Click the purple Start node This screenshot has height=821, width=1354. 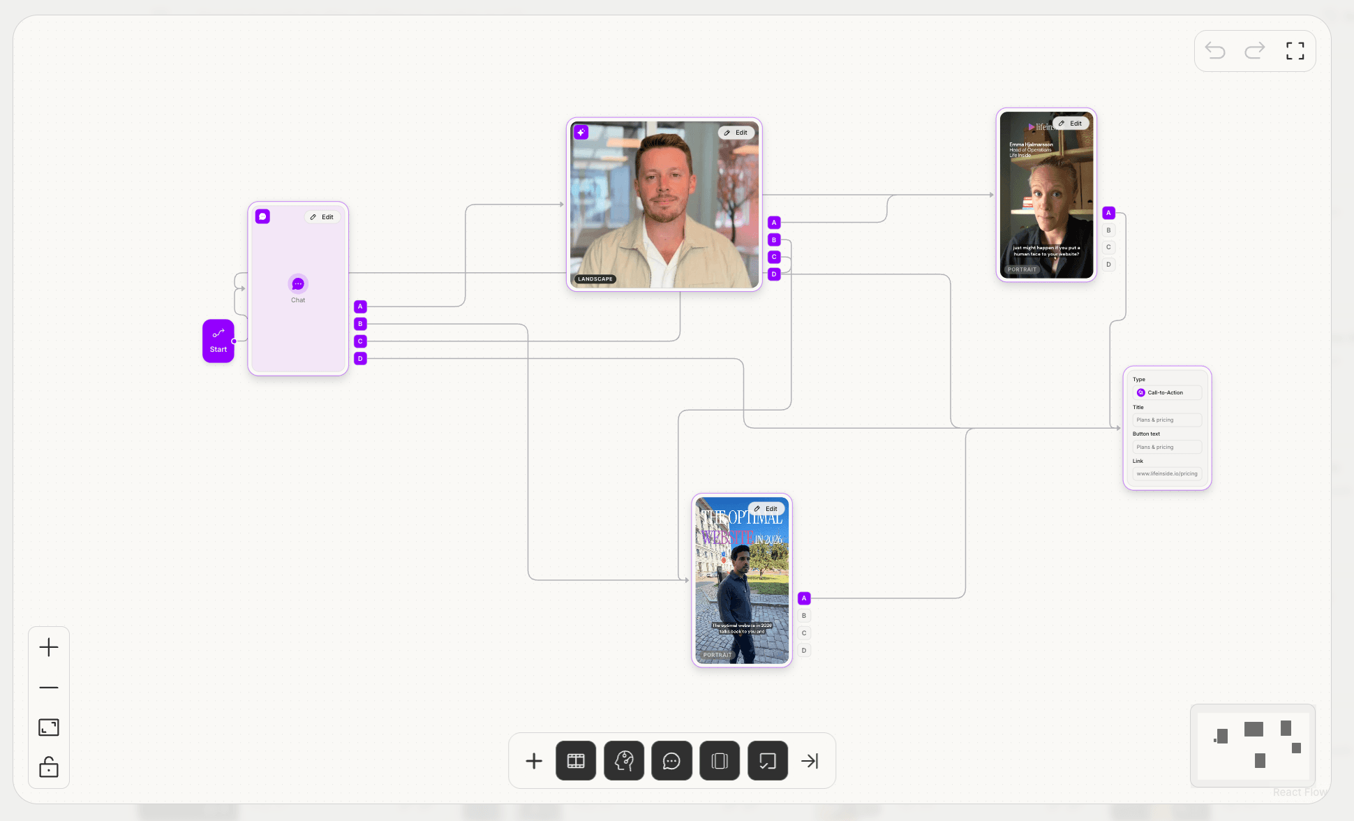(x=218, y=341)
